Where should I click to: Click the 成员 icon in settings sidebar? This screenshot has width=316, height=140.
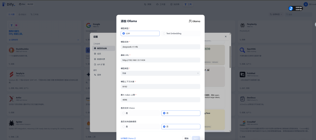tap(95, 54)
